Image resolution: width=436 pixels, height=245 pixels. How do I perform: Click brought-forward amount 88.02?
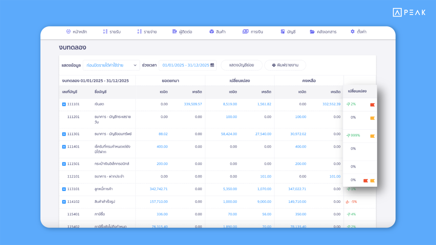tap(163, 134)
